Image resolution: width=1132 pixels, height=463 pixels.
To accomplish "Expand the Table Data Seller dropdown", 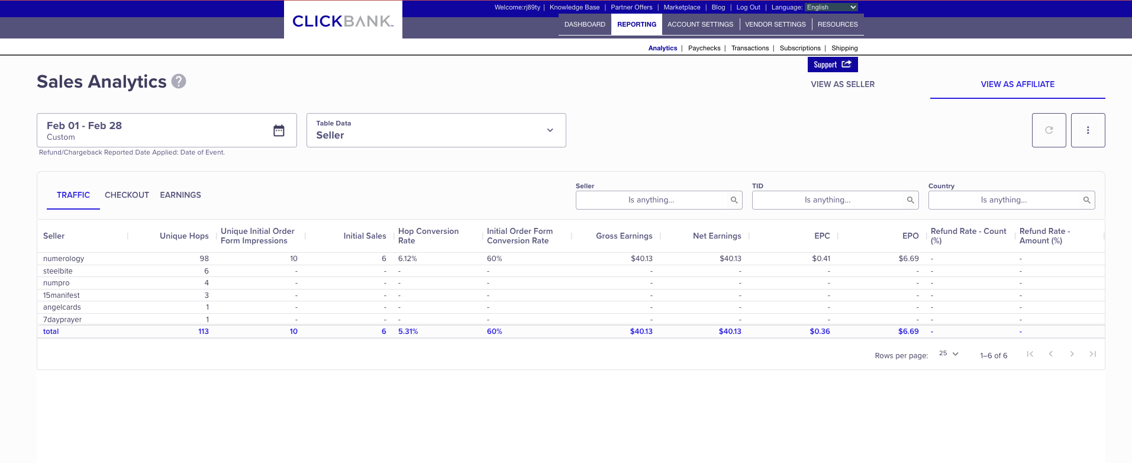I will click(436, 130).
